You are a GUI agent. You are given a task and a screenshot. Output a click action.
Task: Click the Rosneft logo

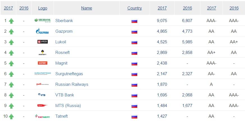[x=42, y=52]
